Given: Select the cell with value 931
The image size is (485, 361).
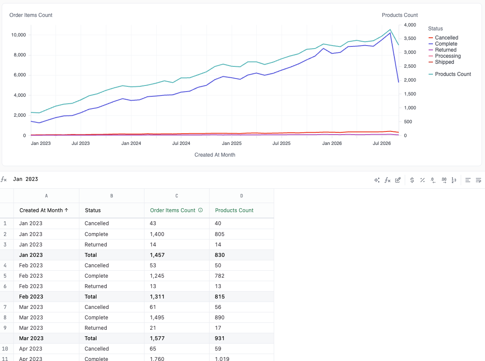Looking at the screenshot, I should tap(242, 338).
